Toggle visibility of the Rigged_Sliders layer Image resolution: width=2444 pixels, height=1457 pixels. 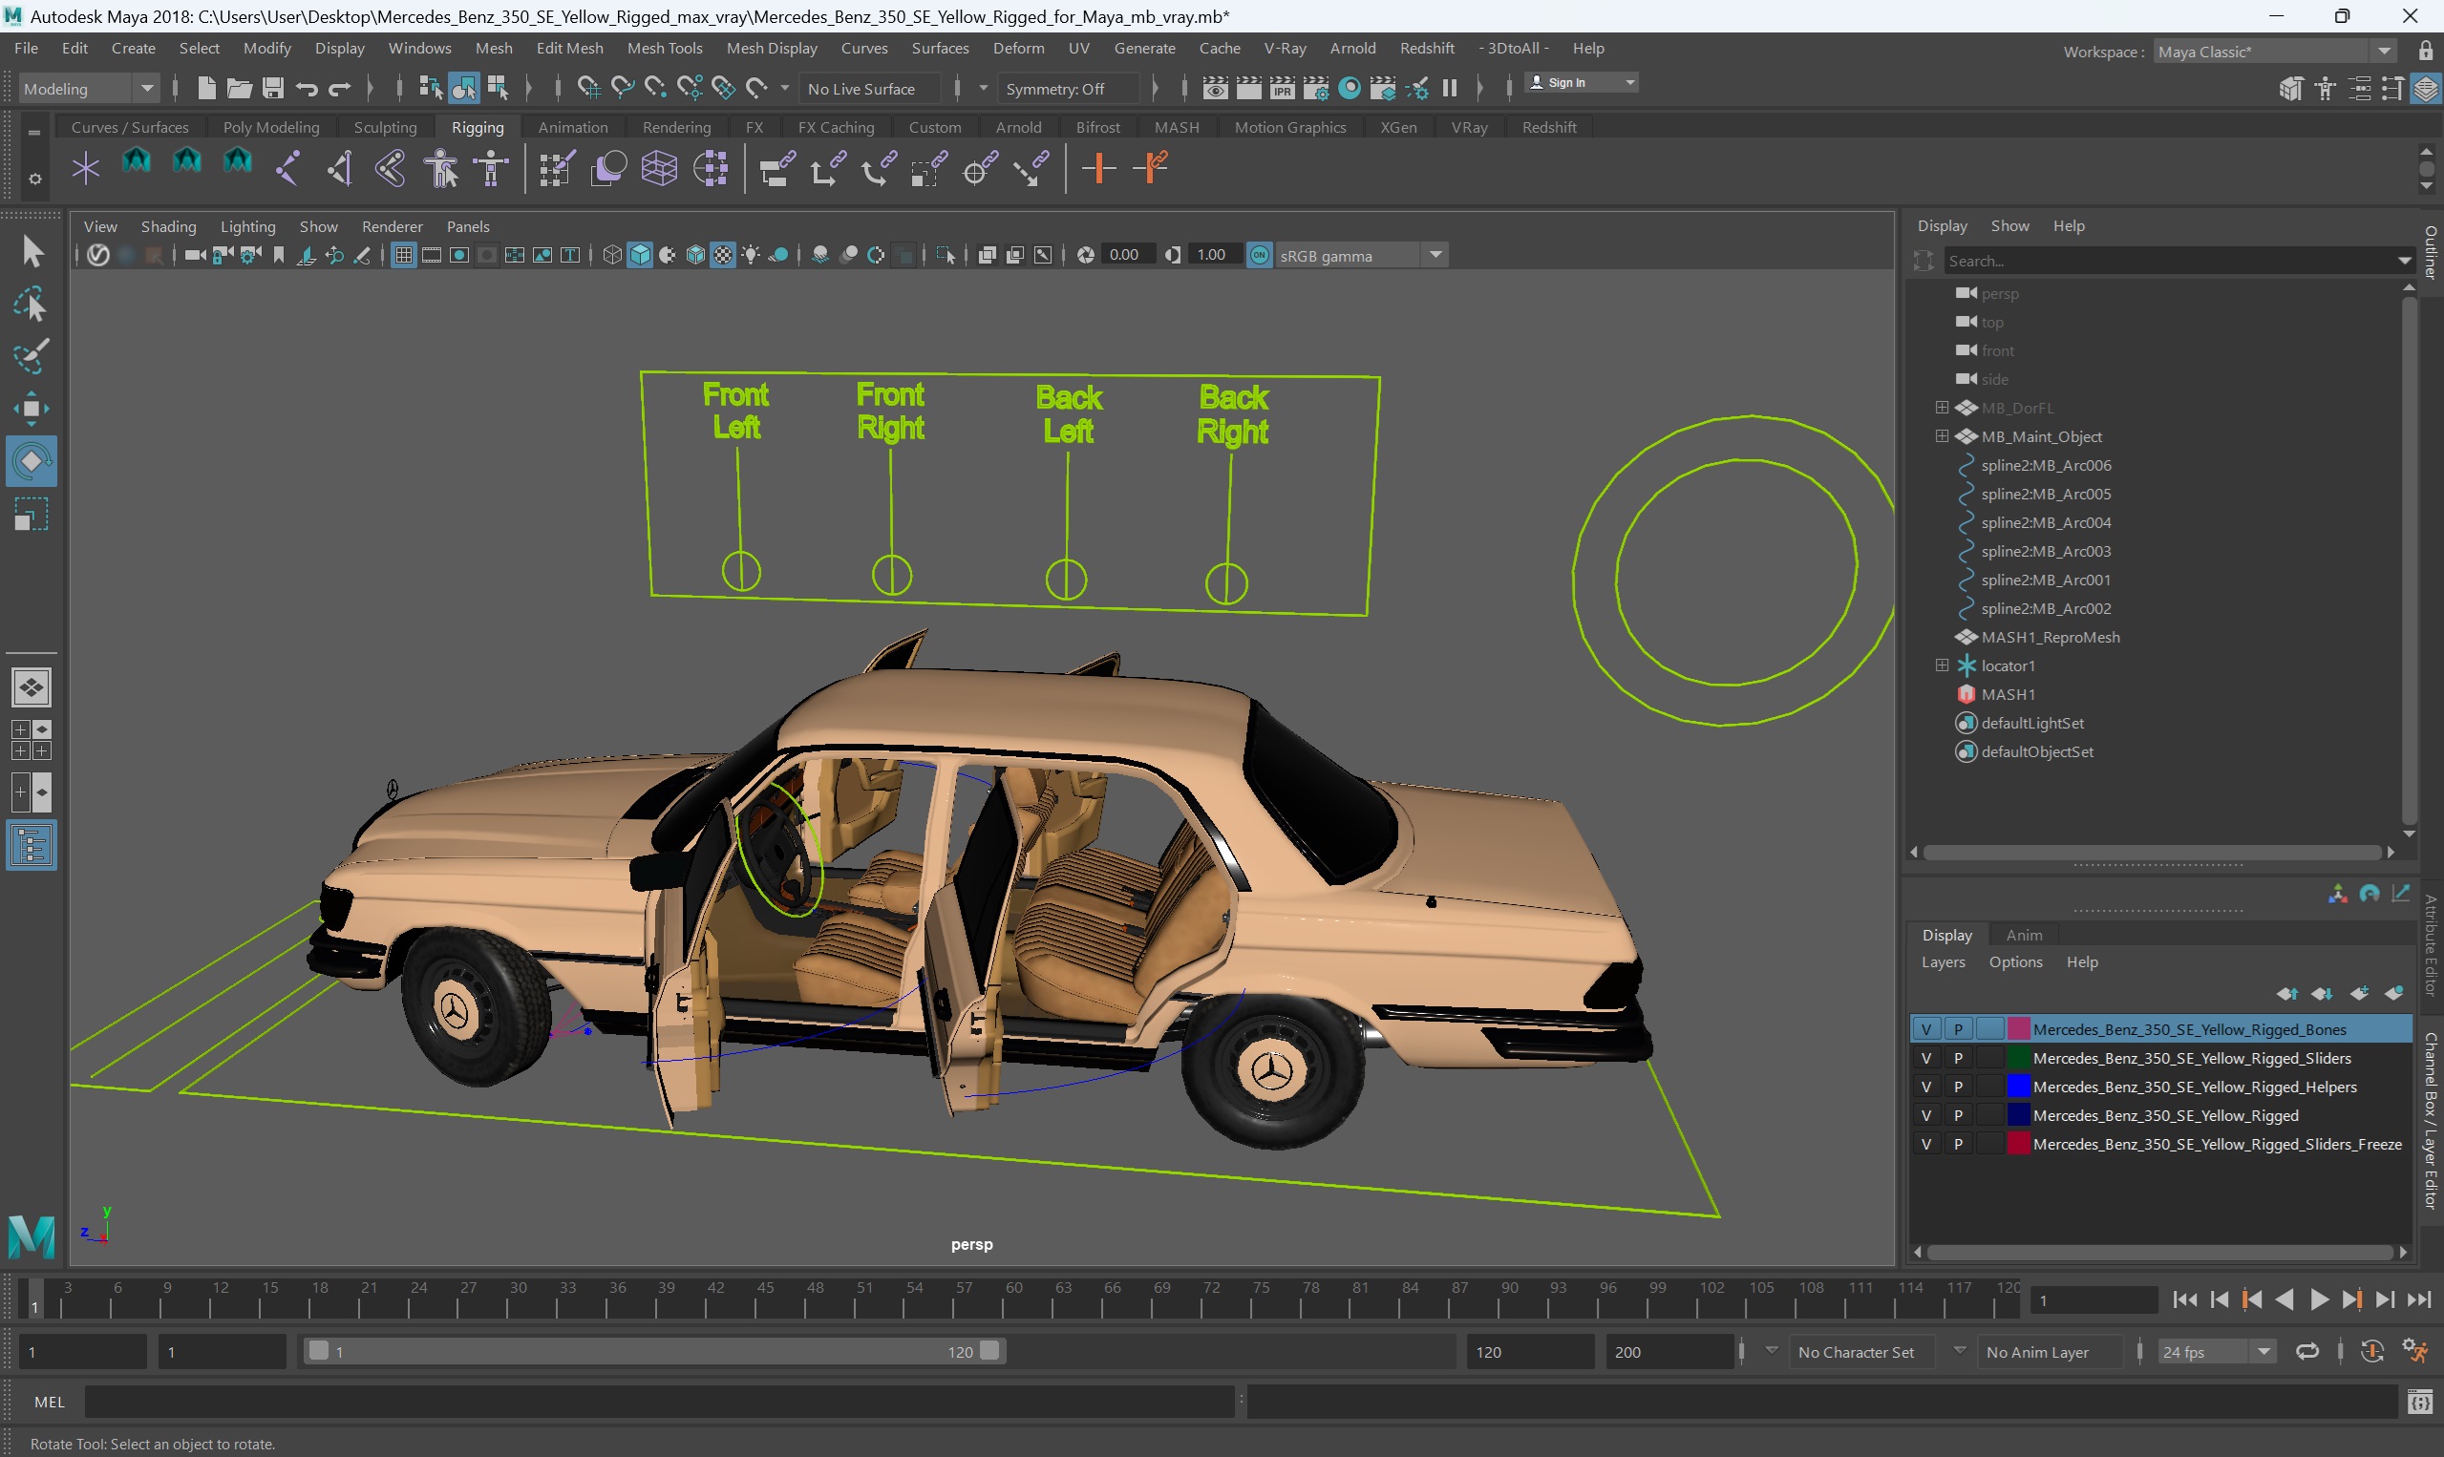tap(1925, 1057)
